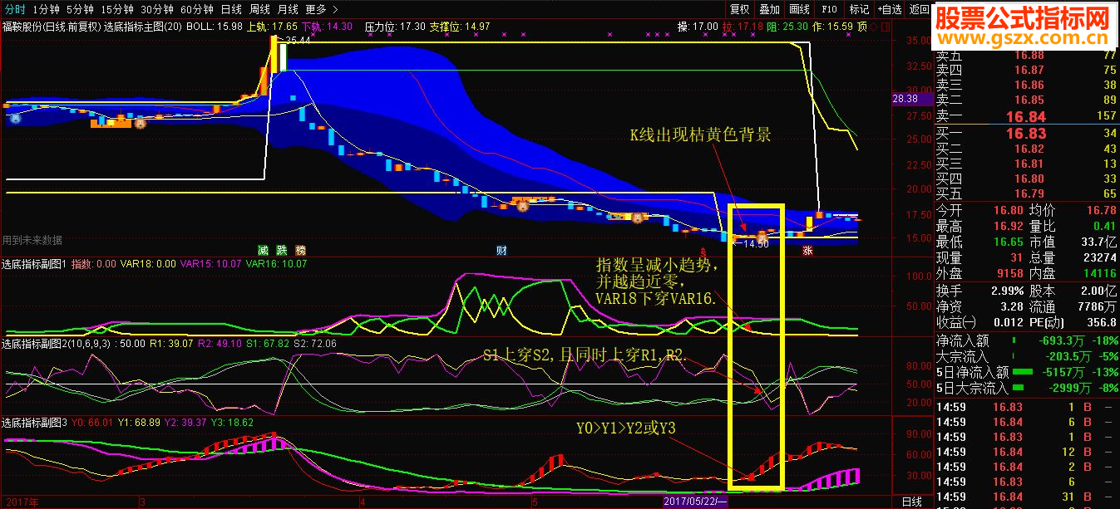Click the 选底指标主图(20) indicator name
The width and height of the screenshot is (1120, 509).
pyautogui.click(x=143, y=27)
